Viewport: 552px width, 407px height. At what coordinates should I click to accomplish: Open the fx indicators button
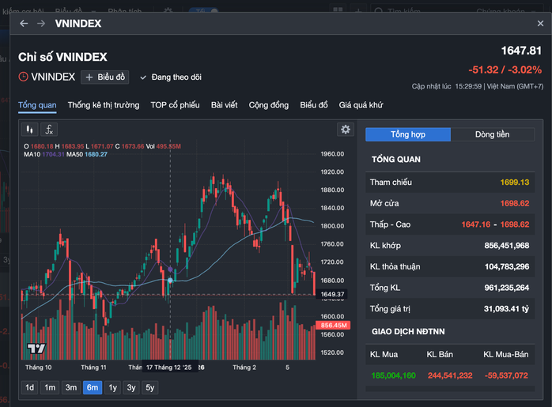(x=49, y=130)
